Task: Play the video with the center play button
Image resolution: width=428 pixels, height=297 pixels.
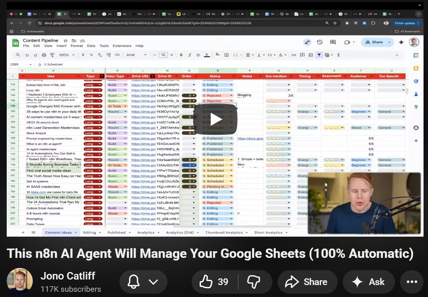Action: (x=215, y=119)
